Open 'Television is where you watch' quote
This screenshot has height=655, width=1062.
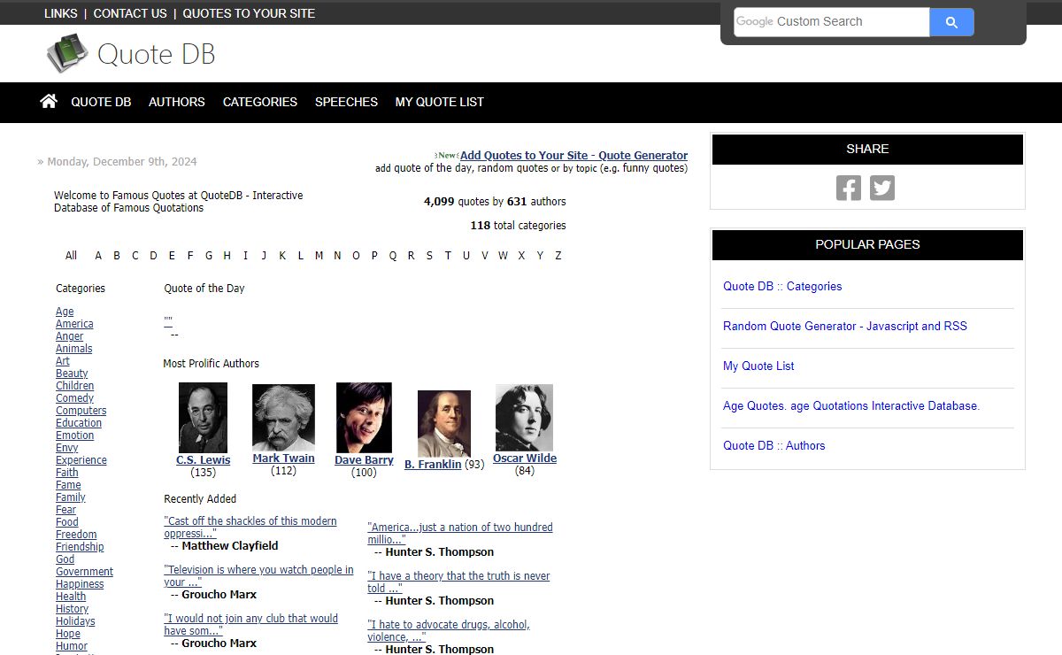click(258, 576)
